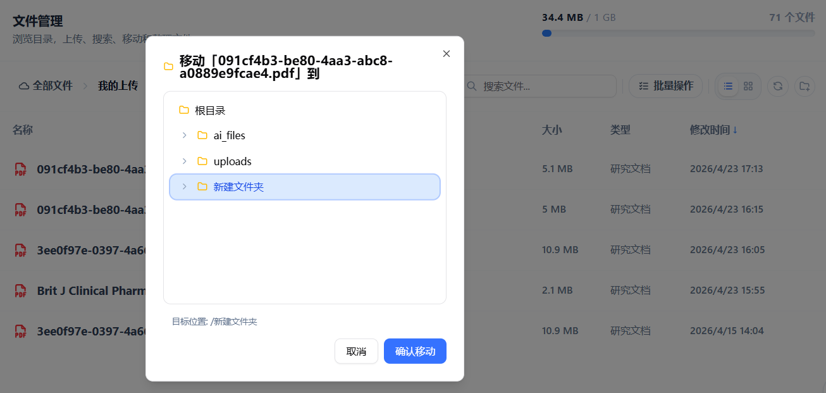Switch to grid view

(748, 86)
